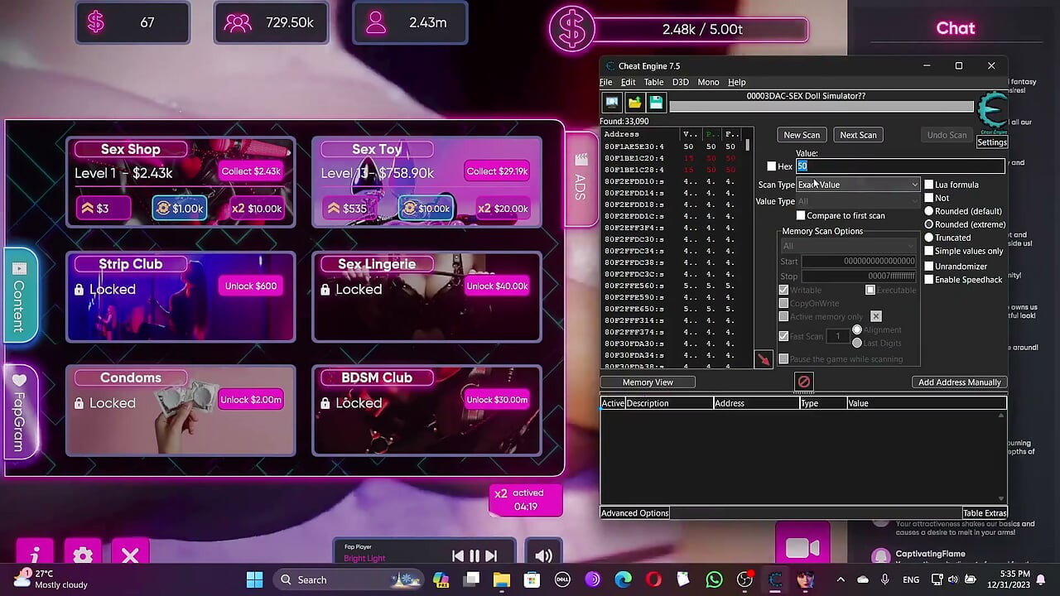Select the Truncated radio option
Viewport: 1060px width, 596px height.
pyautogui.click(x=929, y=238)
